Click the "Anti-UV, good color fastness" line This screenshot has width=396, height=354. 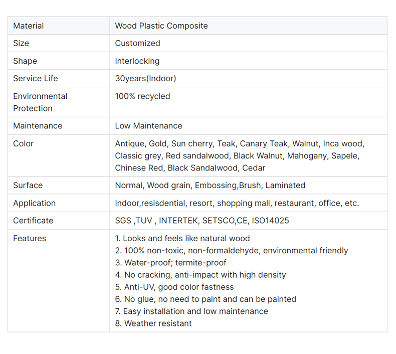(x=178, y=287)
